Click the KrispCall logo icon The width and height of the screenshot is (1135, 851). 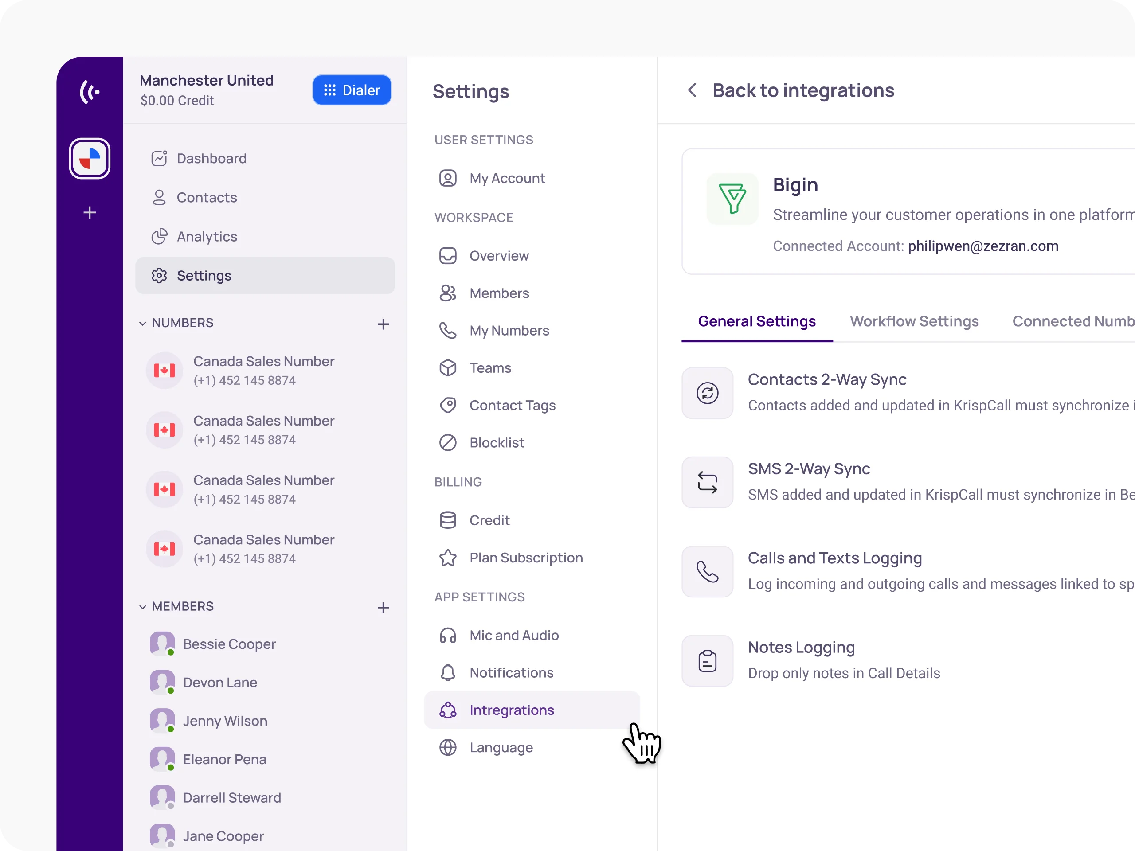(x=89, y=92)
